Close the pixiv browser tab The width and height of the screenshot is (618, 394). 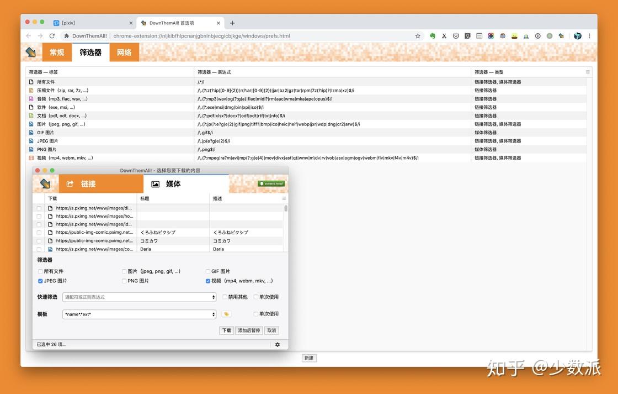point(131,23)
